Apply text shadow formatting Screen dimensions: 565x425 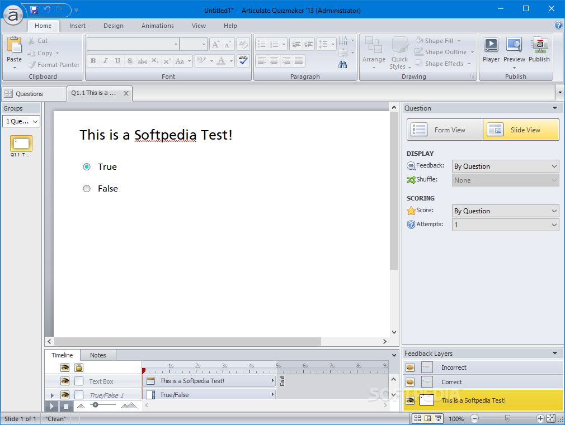click(x=130, y=61)
